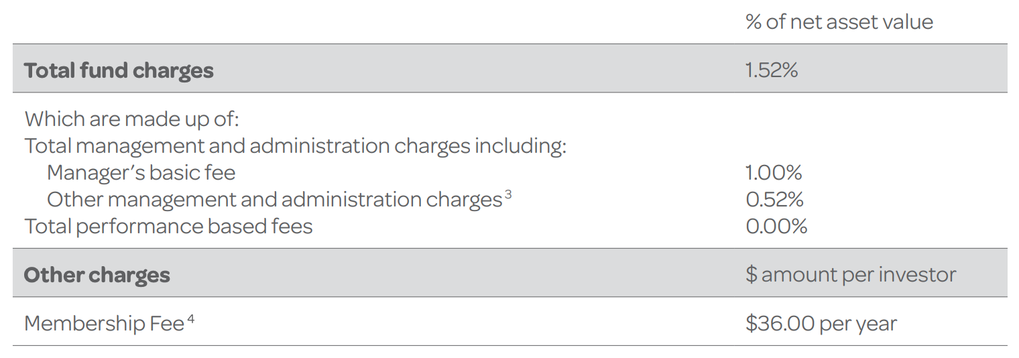Open footnote 3 superscript reference
1019x358 pixels.
tap(508, 195)
